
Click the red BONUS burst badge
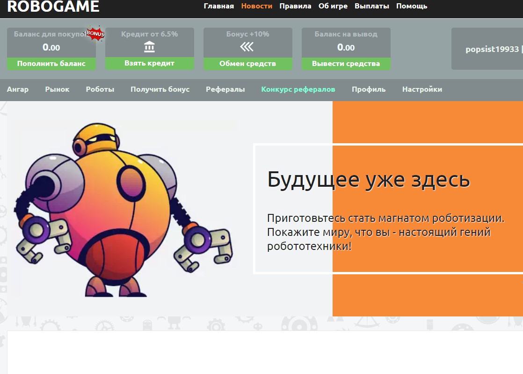[x=94, y=34]
